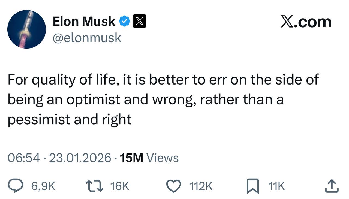This screenshot has width=349, height=199.
Task: Click the 16K reposts count
Action: pyautogui.click(x=119, y=186)
